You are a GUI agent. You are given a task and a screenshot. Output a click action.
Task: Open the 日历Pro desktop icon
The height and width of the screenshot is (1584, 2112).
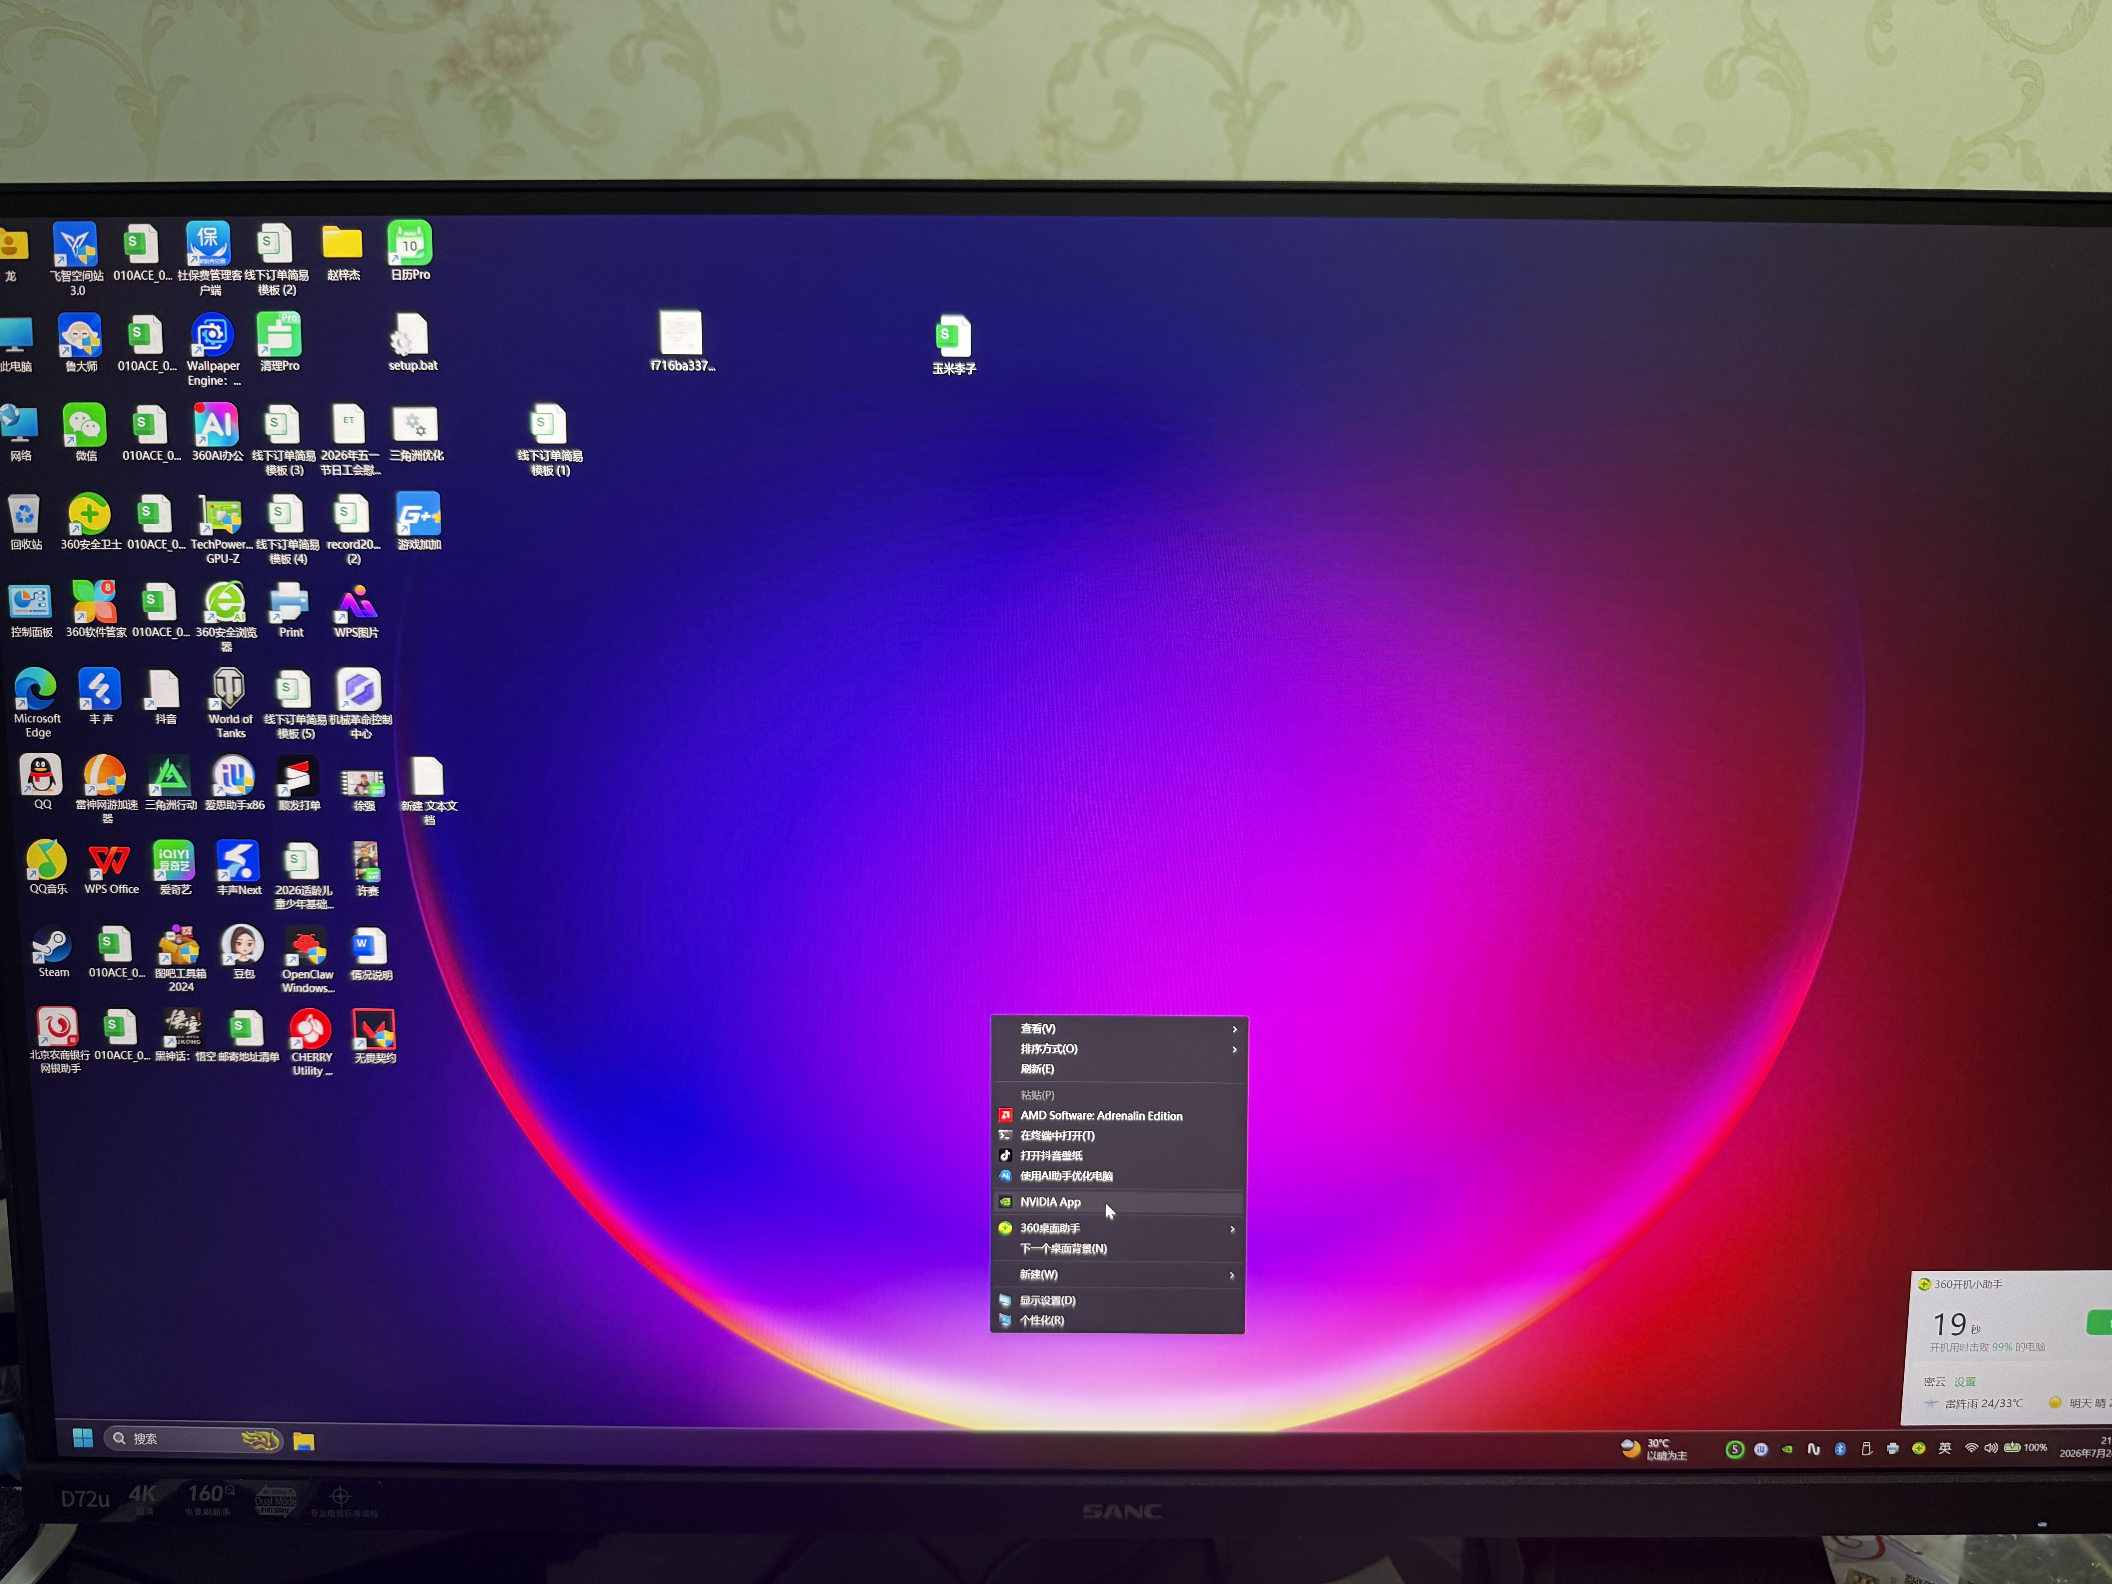pyautogui.click(x=410, y=251)
